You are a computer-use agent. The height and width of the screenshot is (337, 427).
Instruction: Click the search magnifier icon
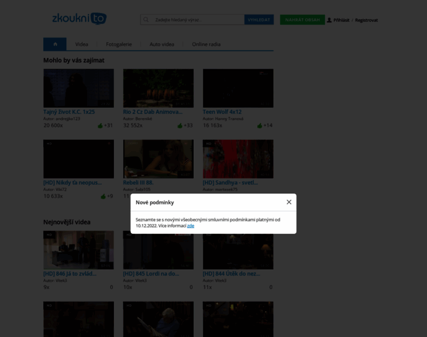(x=146, y=20)
